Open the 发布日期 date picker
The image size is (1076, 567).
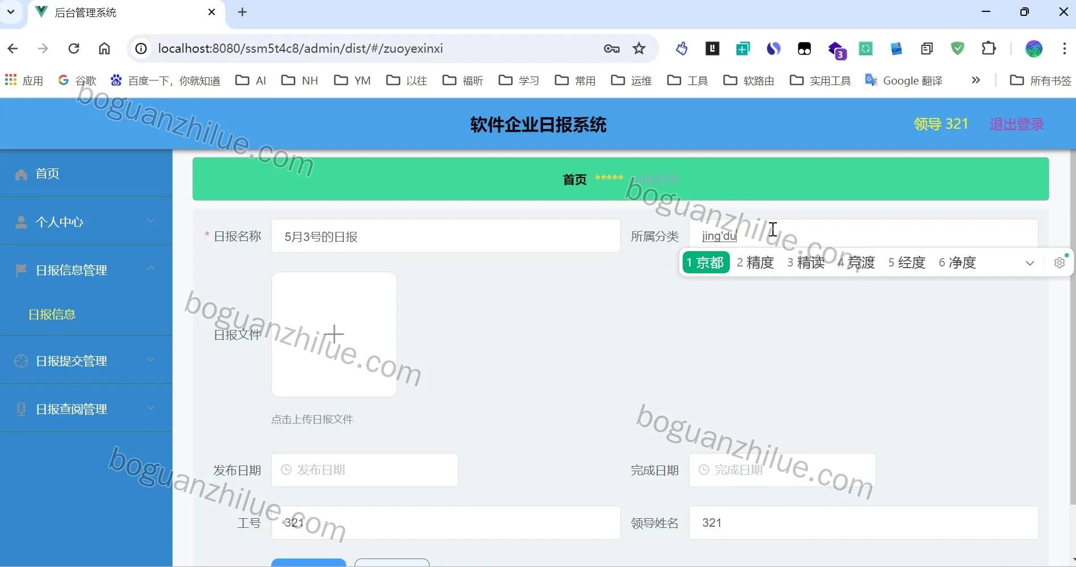pos(364,470)
